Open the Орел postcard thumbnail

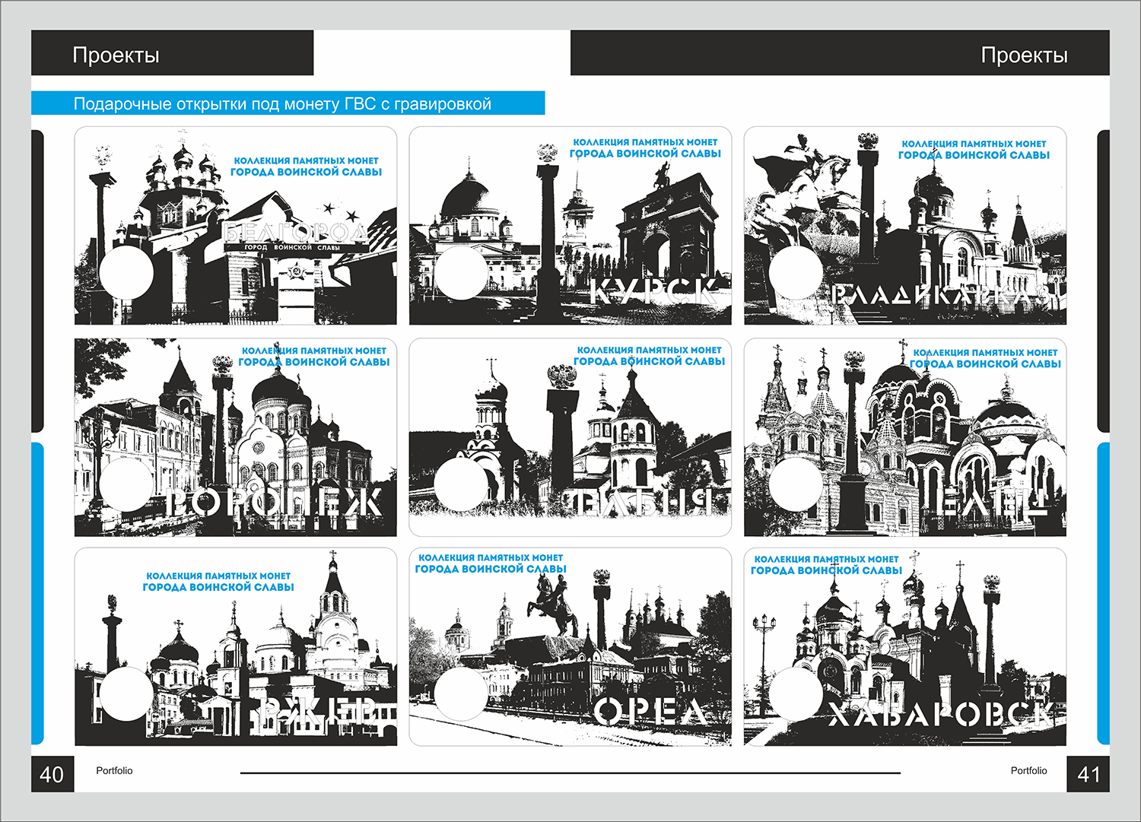pyautogui.click(x=570, y=647)
